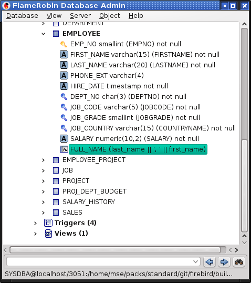Expand the Triggers (4) node
The width and height of the screenshot is (251, 283).
pyautogui.click(x=36, y=223)
